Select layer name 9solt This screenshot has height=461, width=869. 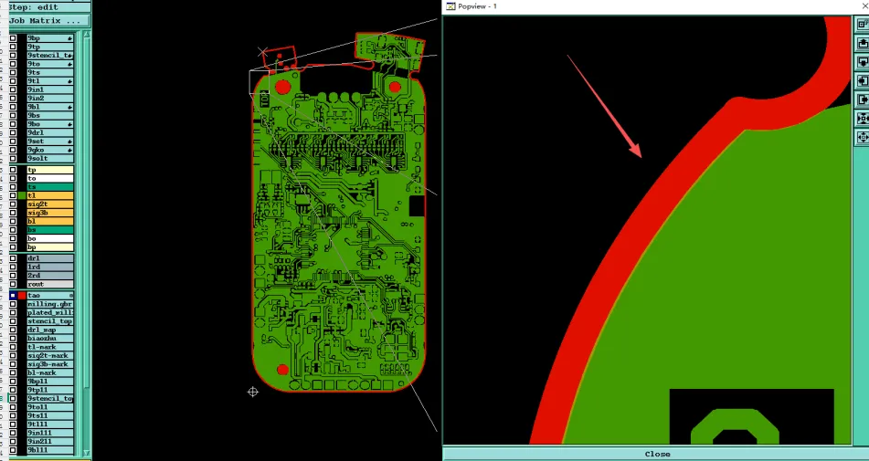click(x=50, y=158)
